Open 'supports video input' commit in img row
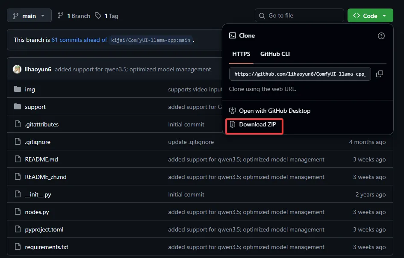Image resolution: width=404 pixels, height=258 pixels. point(195,89)
